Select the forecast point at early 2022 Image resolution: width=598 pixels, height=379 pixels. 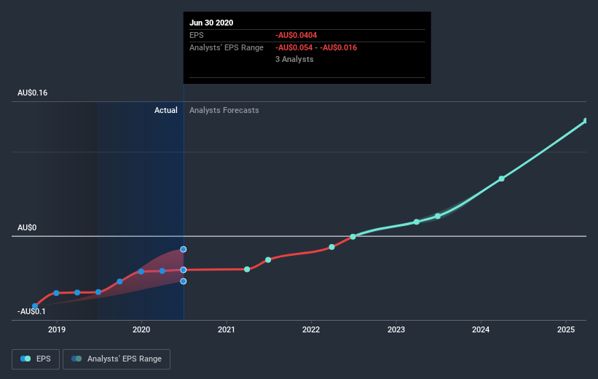tap(332, 247)
